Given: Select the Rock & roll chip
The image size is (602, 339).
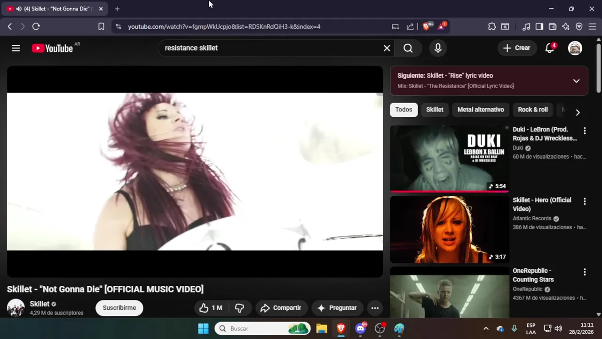Looking at the screenshot, I should [x=533, y=110].
